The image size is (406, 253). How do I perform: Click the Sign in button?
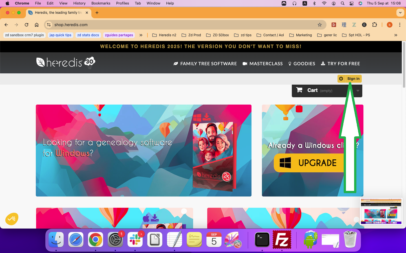(350, 79)
